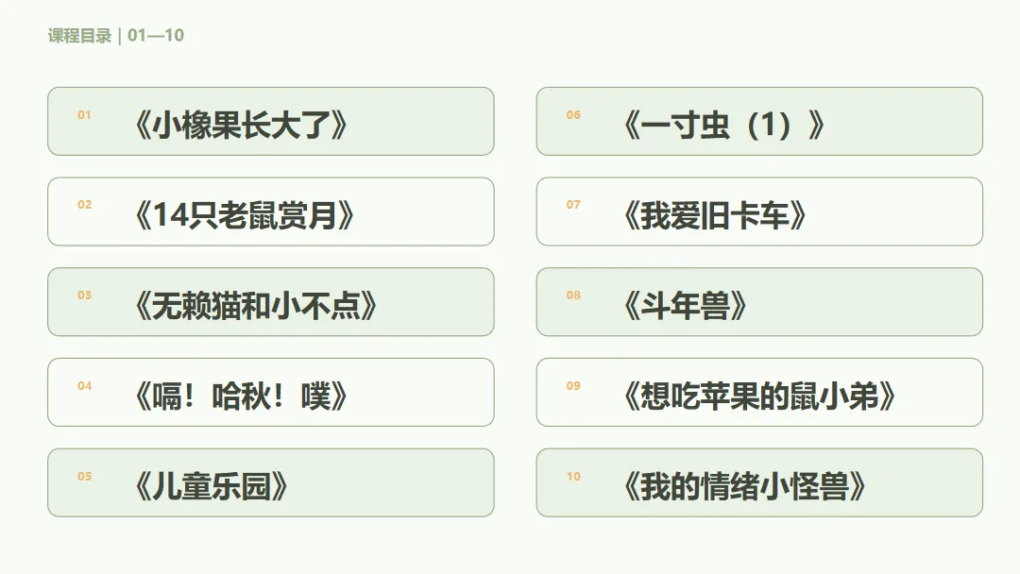
Task: Open course 08 《斗年兽》
Action: 759,302
